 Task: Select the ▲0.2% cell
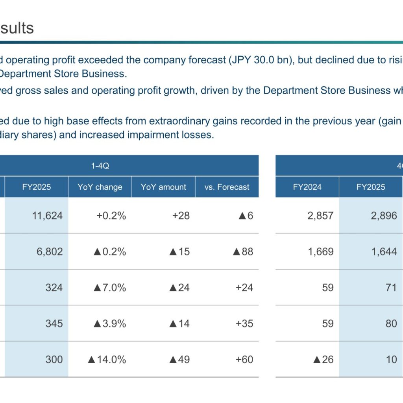[110, 251]
